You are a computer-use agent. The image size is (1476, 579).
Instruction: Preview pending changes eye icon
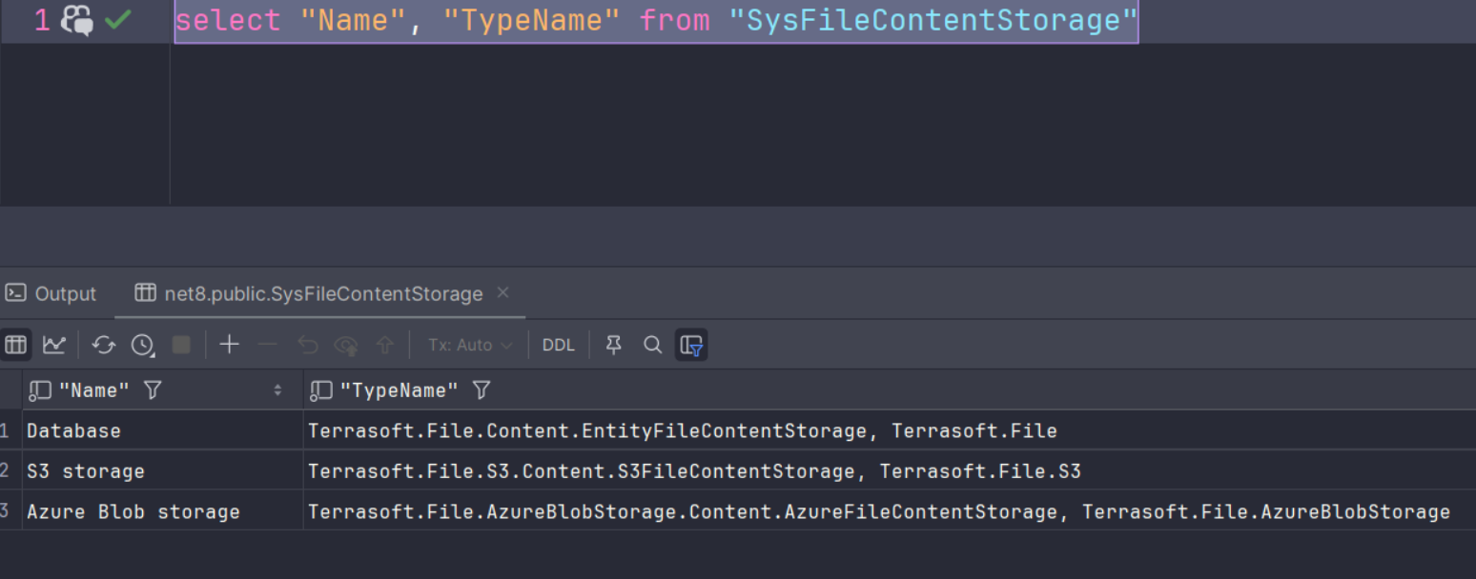346,345
